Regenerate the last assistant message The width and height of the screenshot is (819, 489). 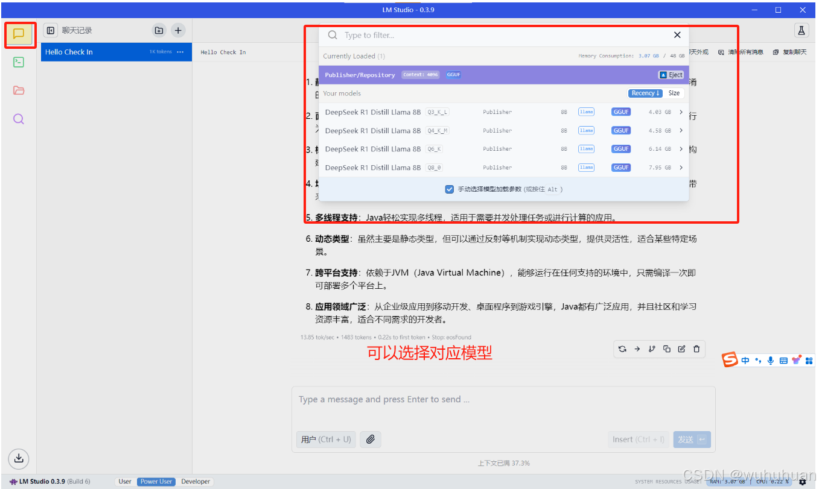click(622, 349)
